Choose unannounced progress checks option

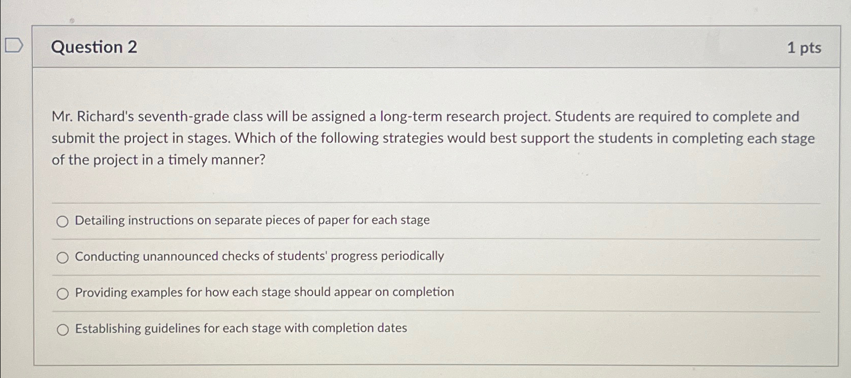(x=63, y=257)
